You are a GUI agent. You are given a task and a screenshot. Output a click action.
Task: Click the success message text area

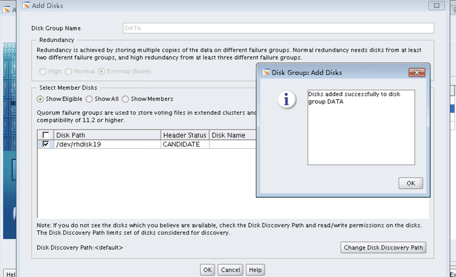[361, 127]
